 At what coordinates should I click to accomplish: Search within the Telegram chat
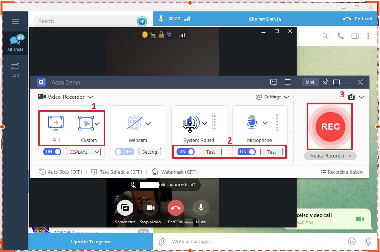coord(325,36)
